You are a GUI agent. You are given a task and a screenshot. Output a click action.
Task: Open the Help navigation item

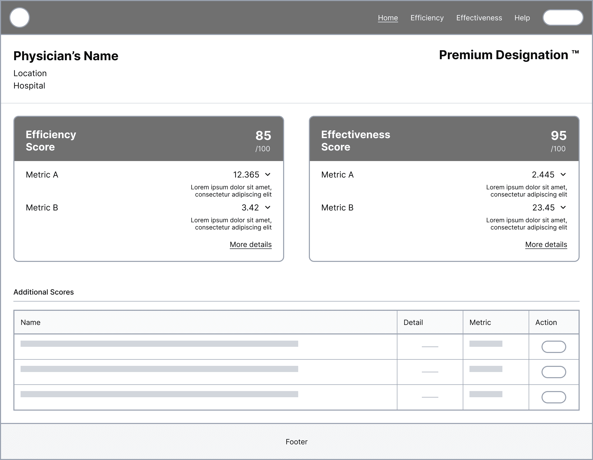[x=522, y=18]
